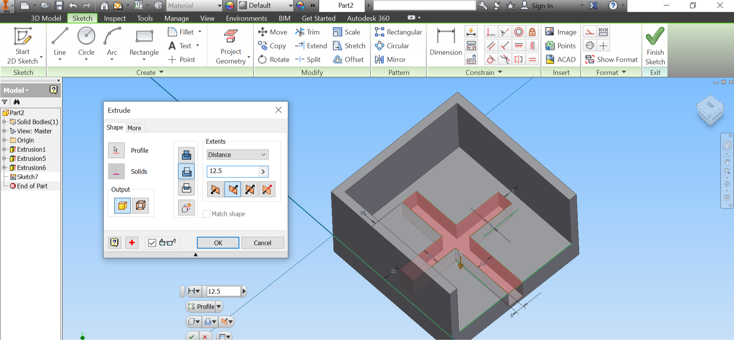734x340 pixels.
Task: Open the Tools ribbon tab
Action: 145,18
